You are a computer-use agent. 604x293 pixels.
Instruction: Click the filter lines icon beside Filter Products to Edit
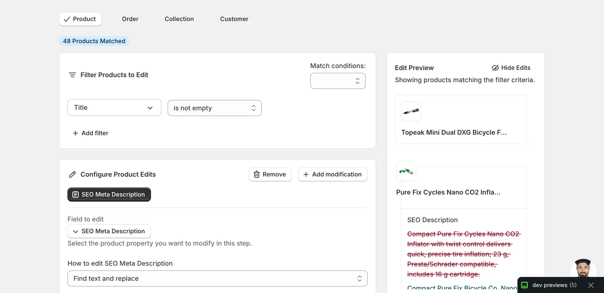72,75
